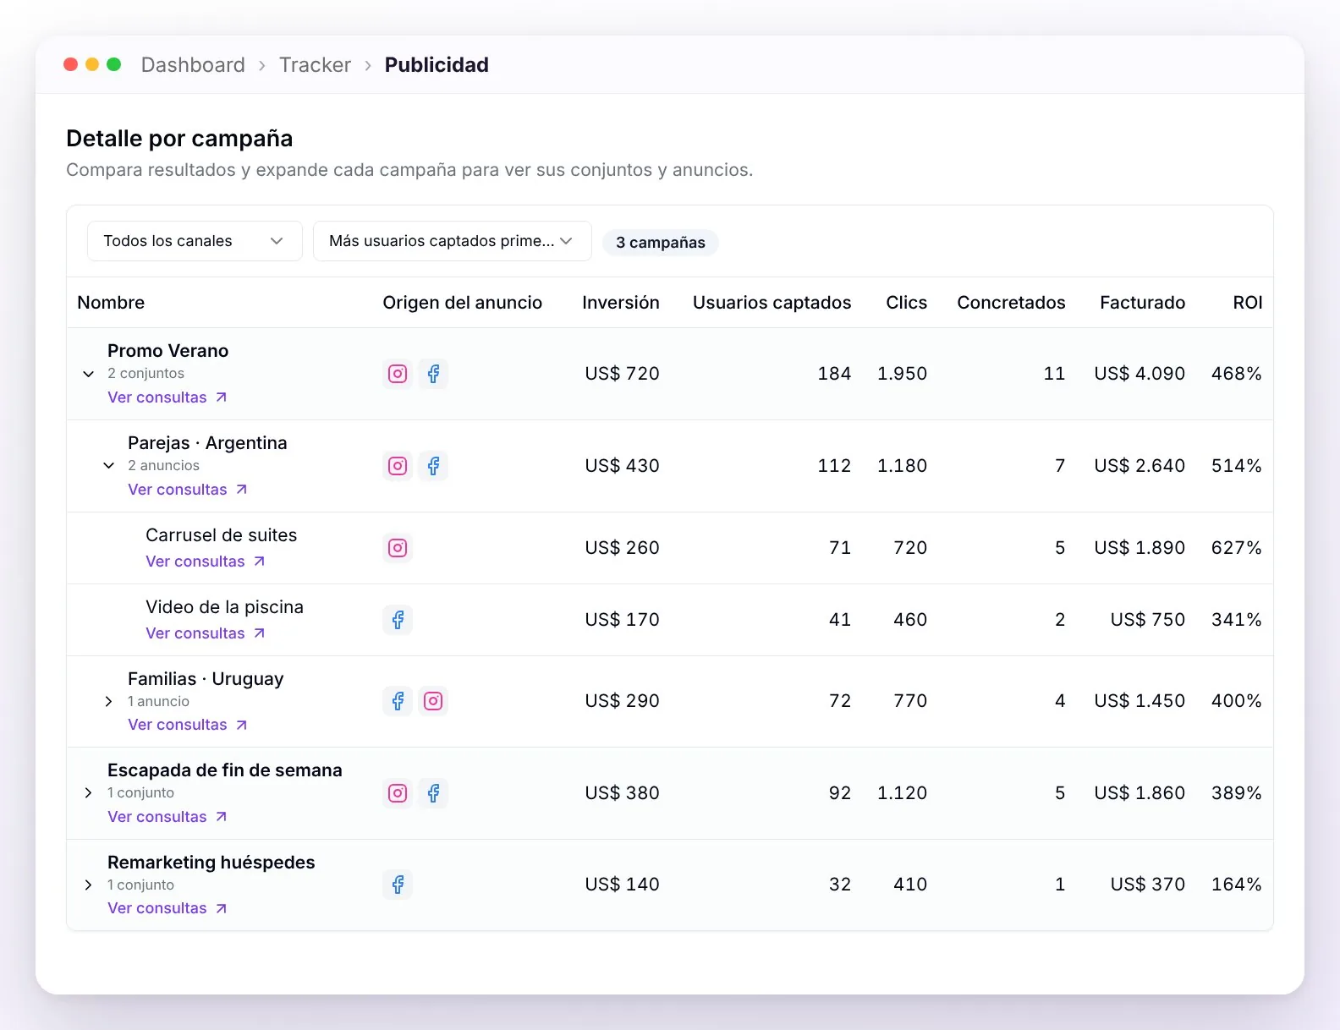This screenshot has width=1340, height=1030.
Task: Expand the Remarketing huéspedes campaign
Action: point(88,885)
